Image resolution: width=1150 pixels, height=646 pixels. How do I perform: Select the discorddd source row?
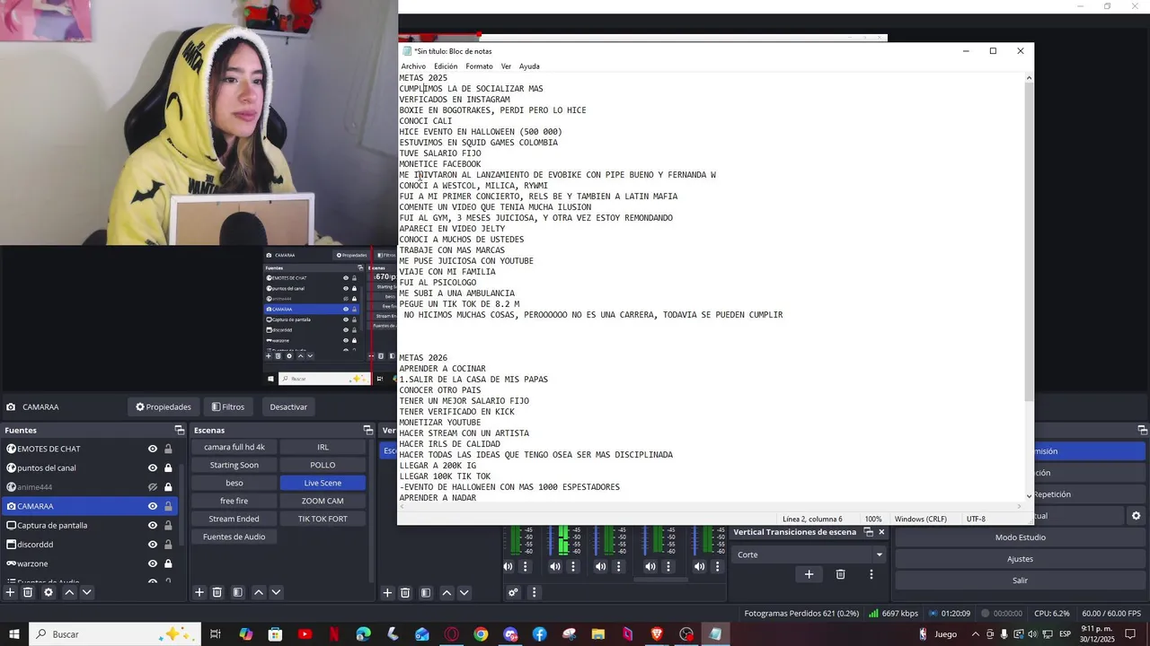point(90,545)
